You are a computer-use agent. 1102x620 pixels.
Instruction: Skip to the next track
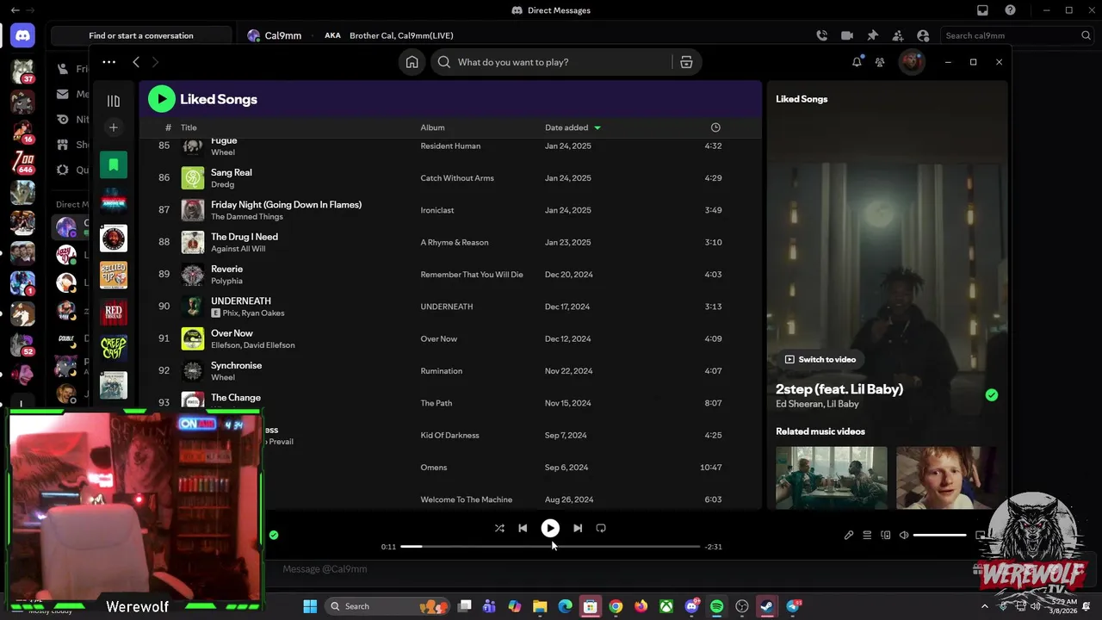pos(578,528)
